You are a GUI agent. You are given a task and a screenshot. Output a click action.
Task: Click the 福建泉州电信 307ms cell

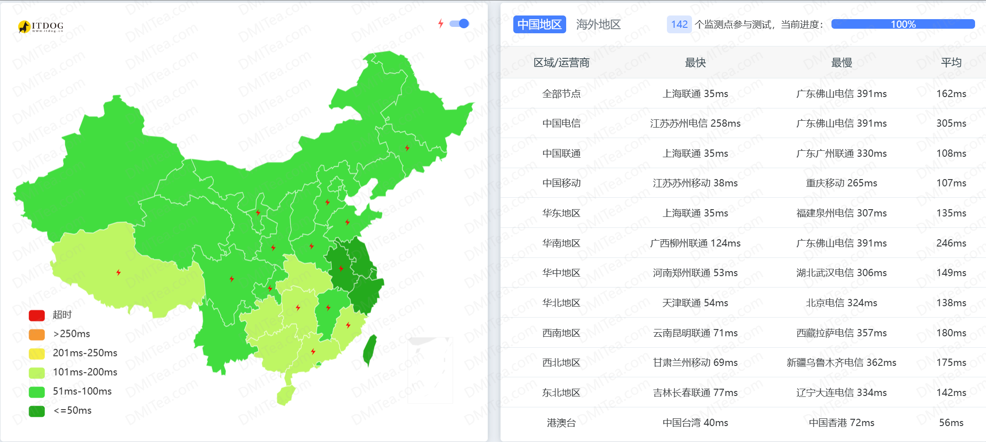[x=841, y=213]
